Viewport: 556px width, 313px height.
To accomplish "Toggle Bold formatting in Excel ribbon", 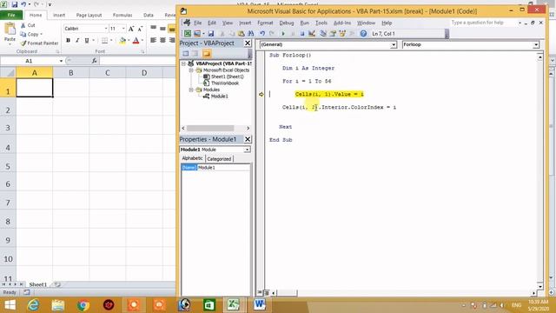I will pos(68,41).
